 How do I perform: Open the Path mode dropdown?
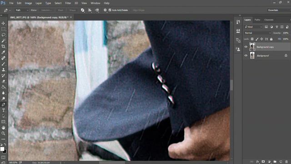pos(22,10)
